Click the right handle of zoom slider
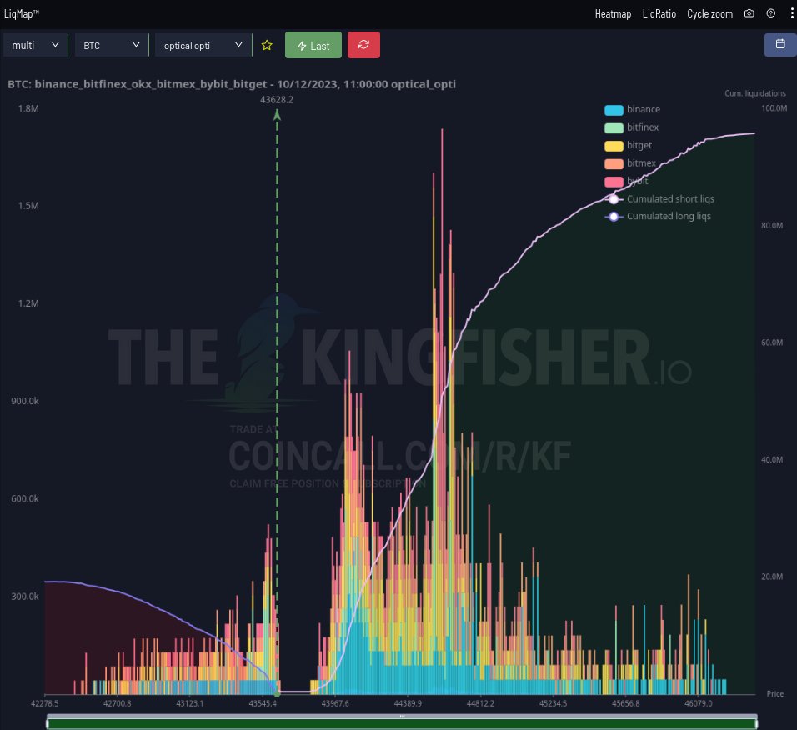 [756, 722]
